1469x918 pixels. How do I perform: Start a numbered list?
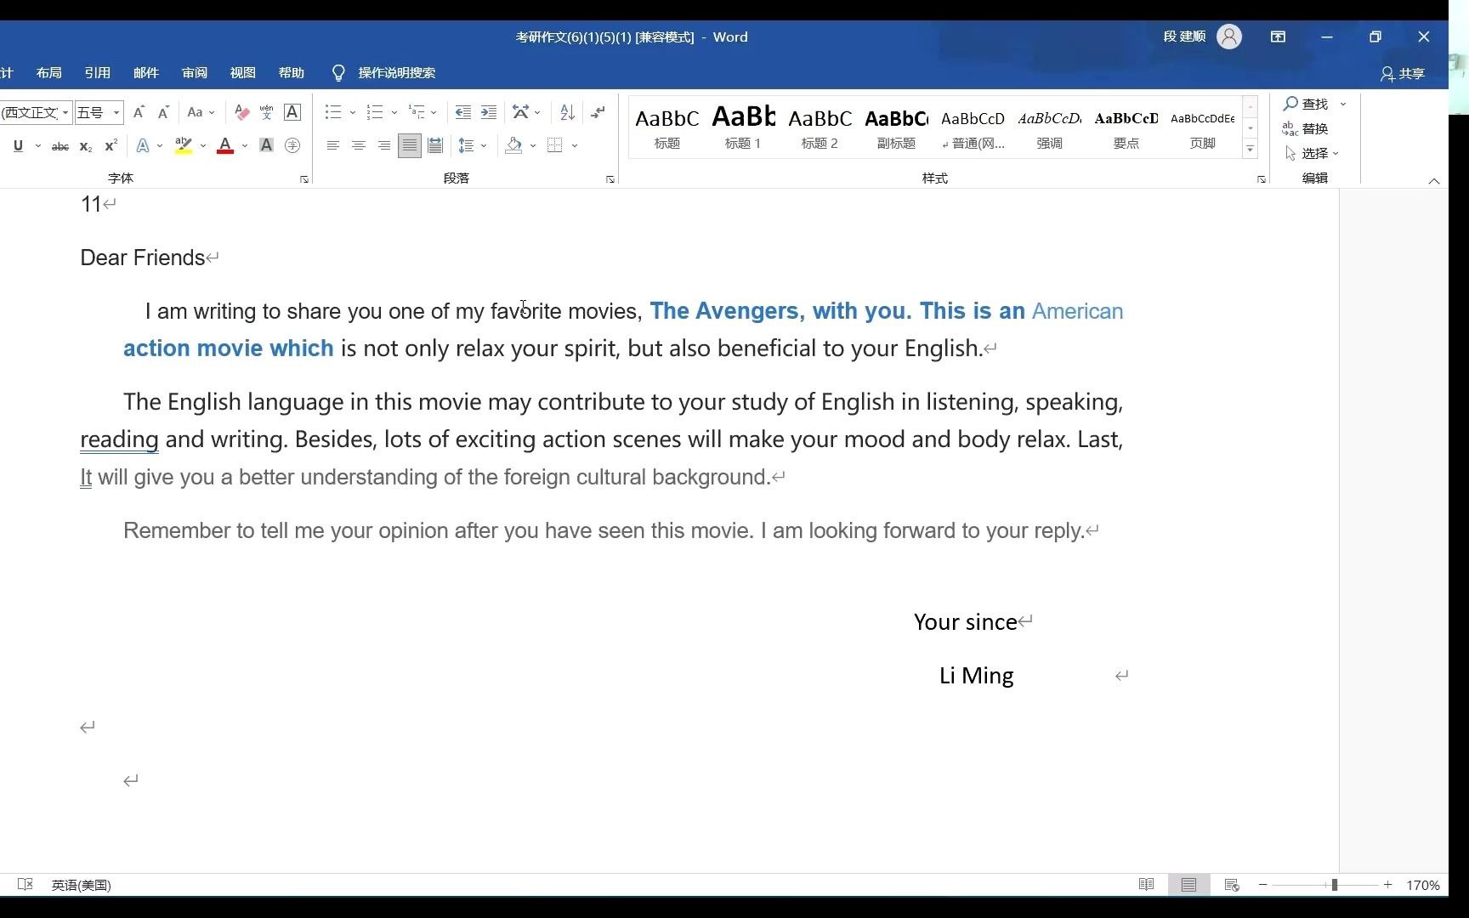click(x=375, y=112)
